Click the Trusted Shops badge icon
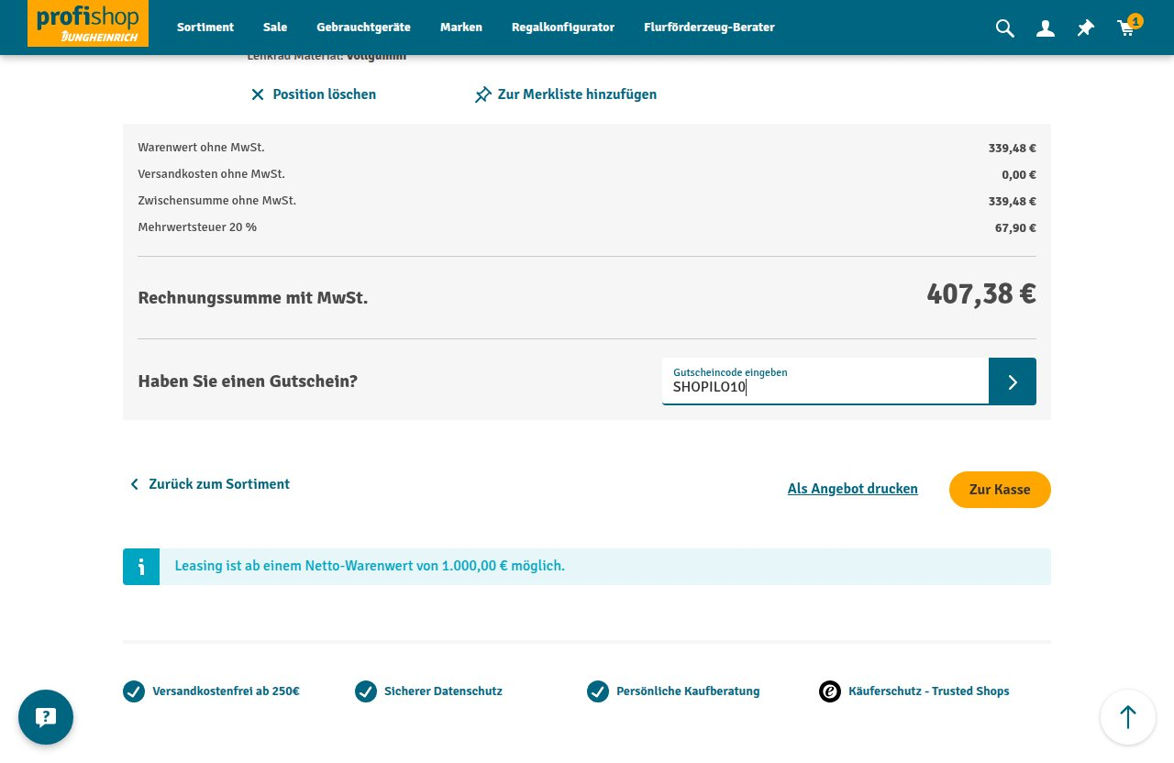 click(x=830, y=691)
